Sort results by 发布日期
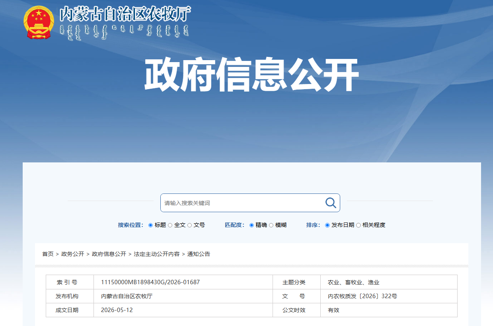This screenshot has width=493, height=326. (x=327, y=225)
